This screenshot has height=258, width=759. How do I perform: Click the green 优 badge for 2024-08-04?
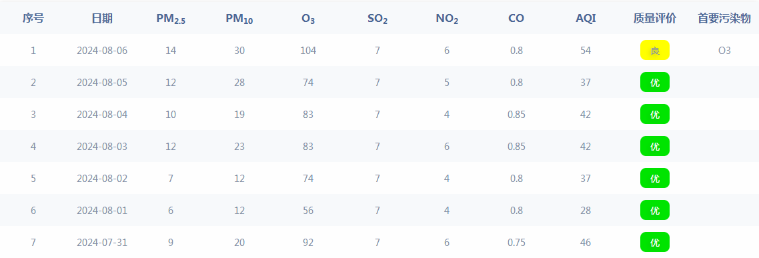point(654,114)
